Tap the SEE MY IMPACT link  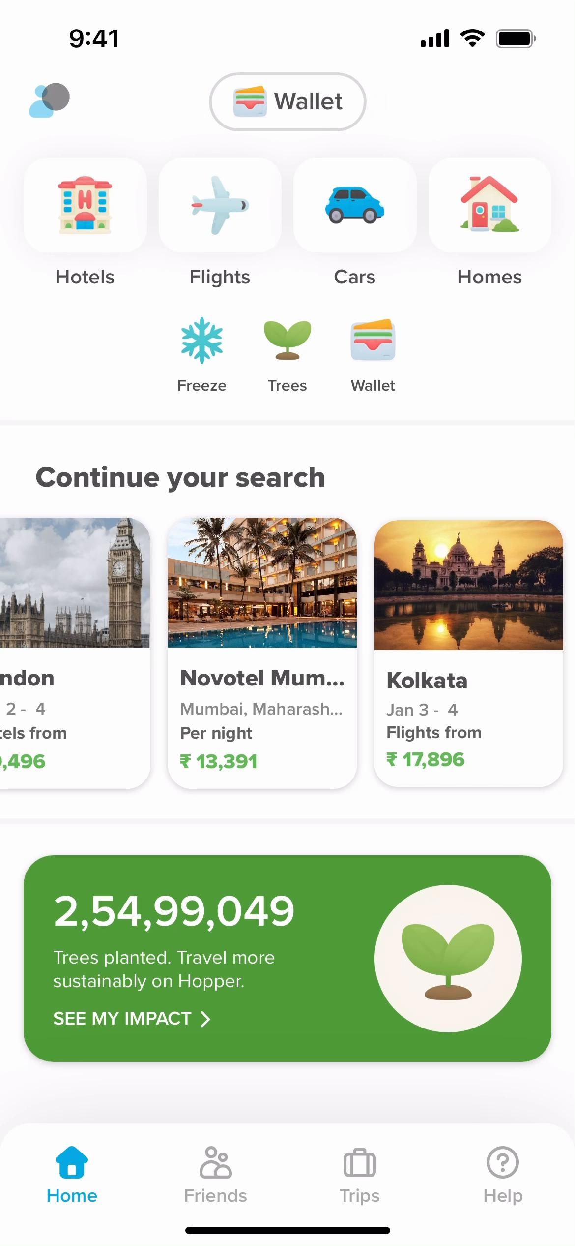pos(122,1018)
